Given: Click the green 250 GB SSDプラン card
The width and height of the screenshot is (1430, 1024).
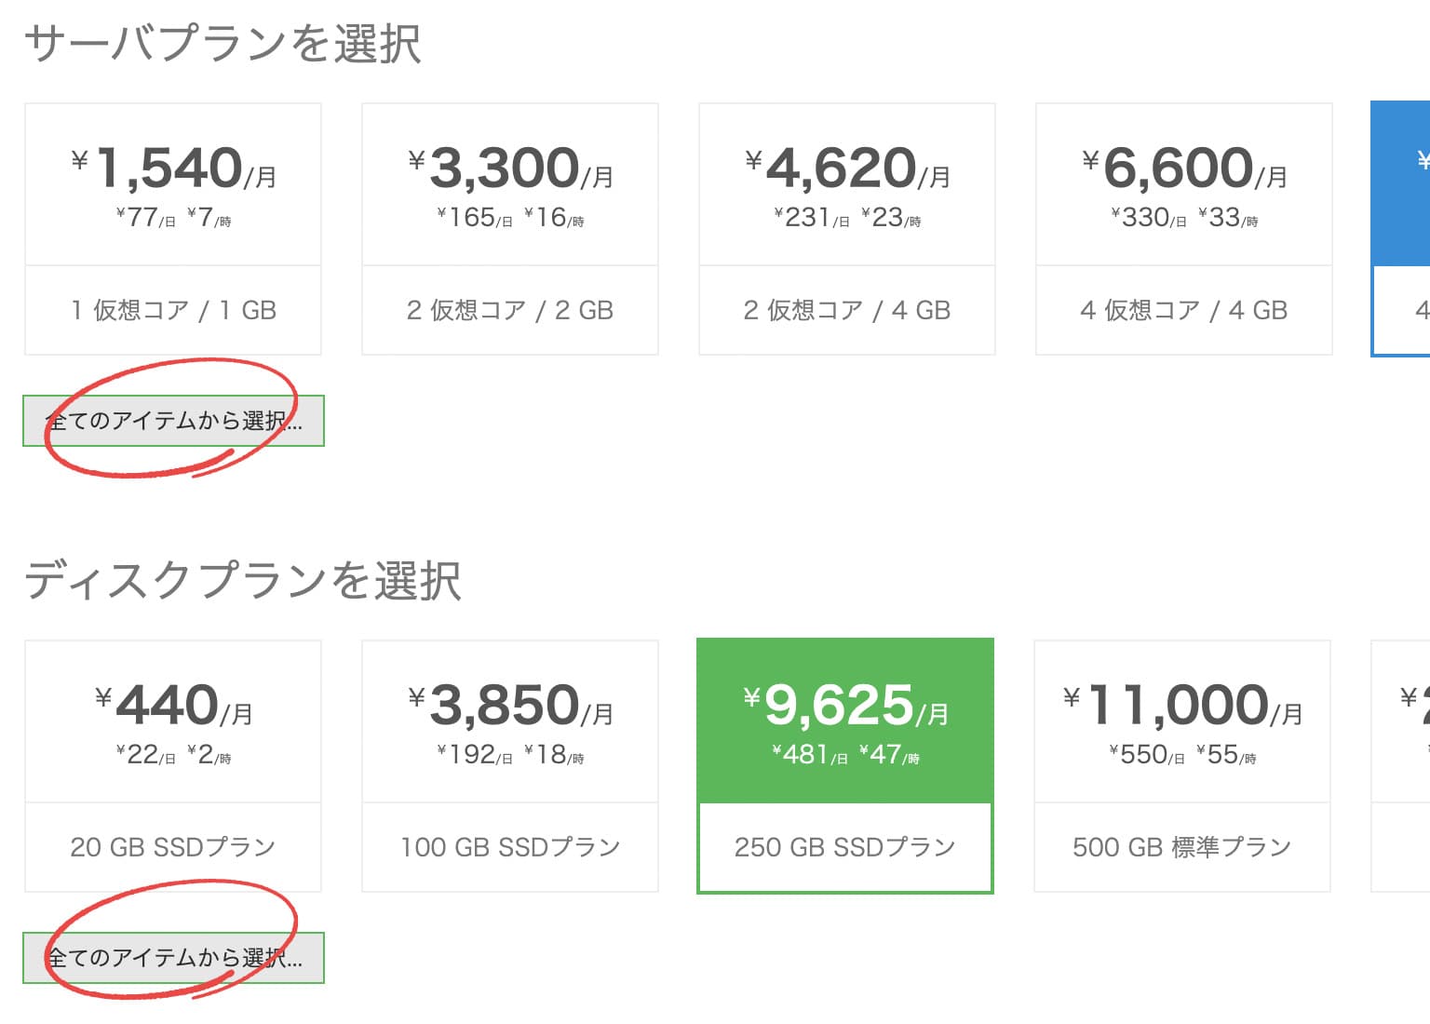Looking at the screenshot, I should pos(845,765).
